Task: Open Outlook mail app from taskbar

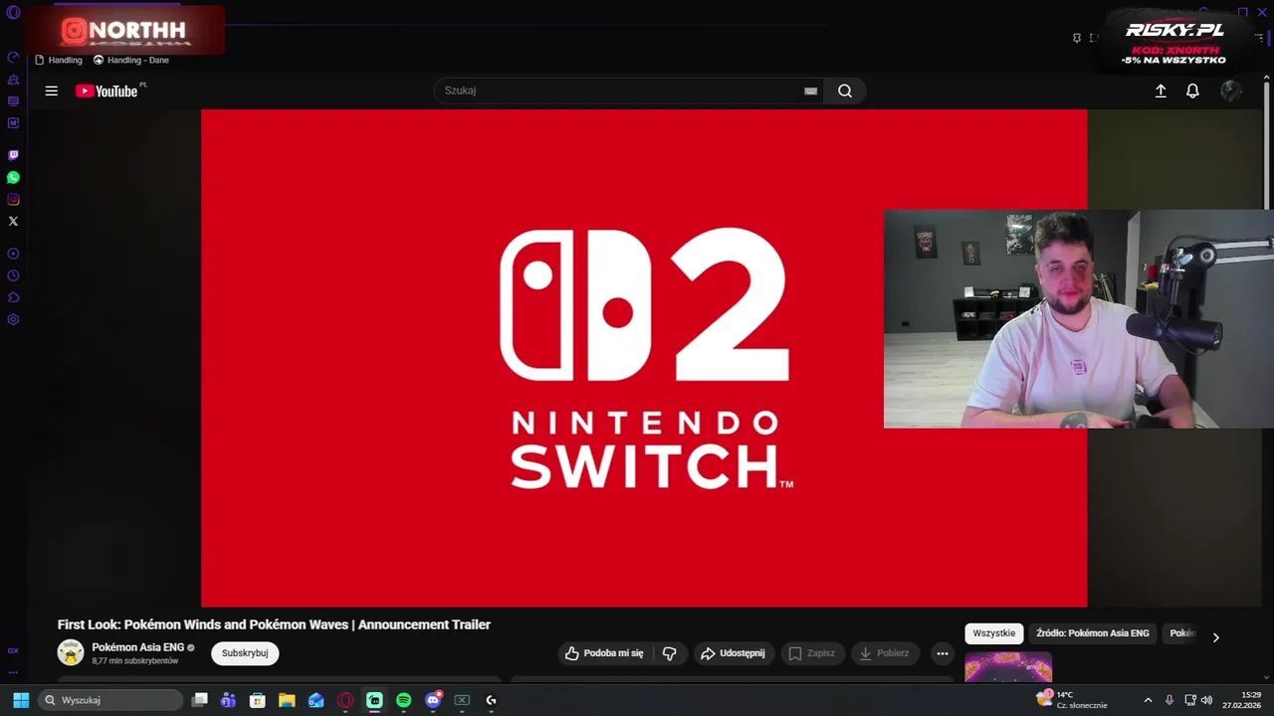Action: pos(316,700)
